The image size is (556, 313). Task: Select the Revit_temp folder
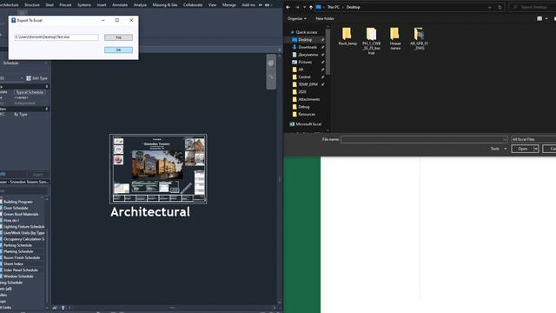click(347, 37)
